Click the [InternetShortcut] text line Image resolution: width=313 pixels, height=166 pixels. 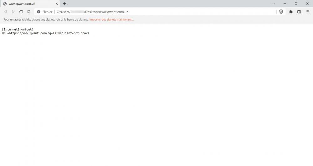[18, 29]
